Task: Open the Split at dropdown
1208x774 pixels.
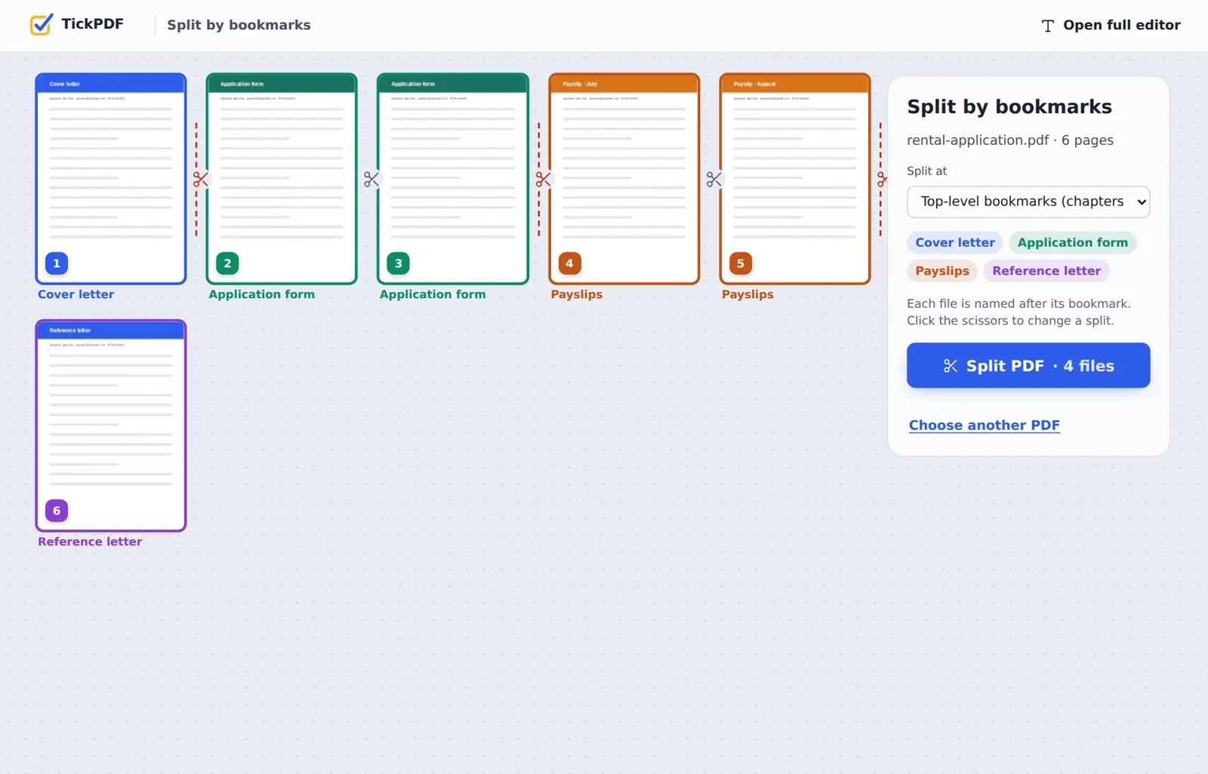Action: (x=1028, y=202)
